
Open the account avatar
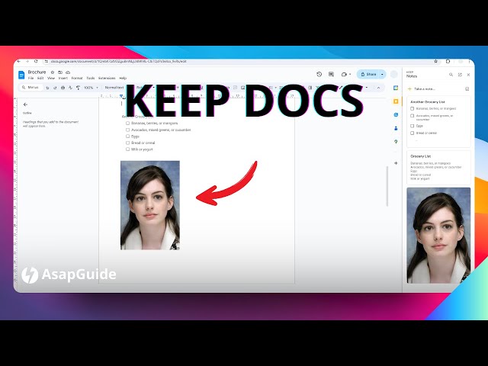click(394, 75)
